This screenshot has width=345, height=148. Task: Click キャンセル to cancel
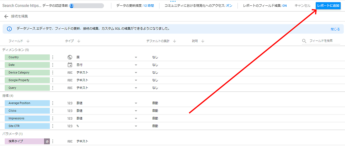coord(302,6)
